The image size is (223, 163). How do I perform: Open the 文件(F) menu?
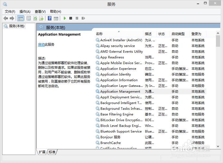click(10, 11)
